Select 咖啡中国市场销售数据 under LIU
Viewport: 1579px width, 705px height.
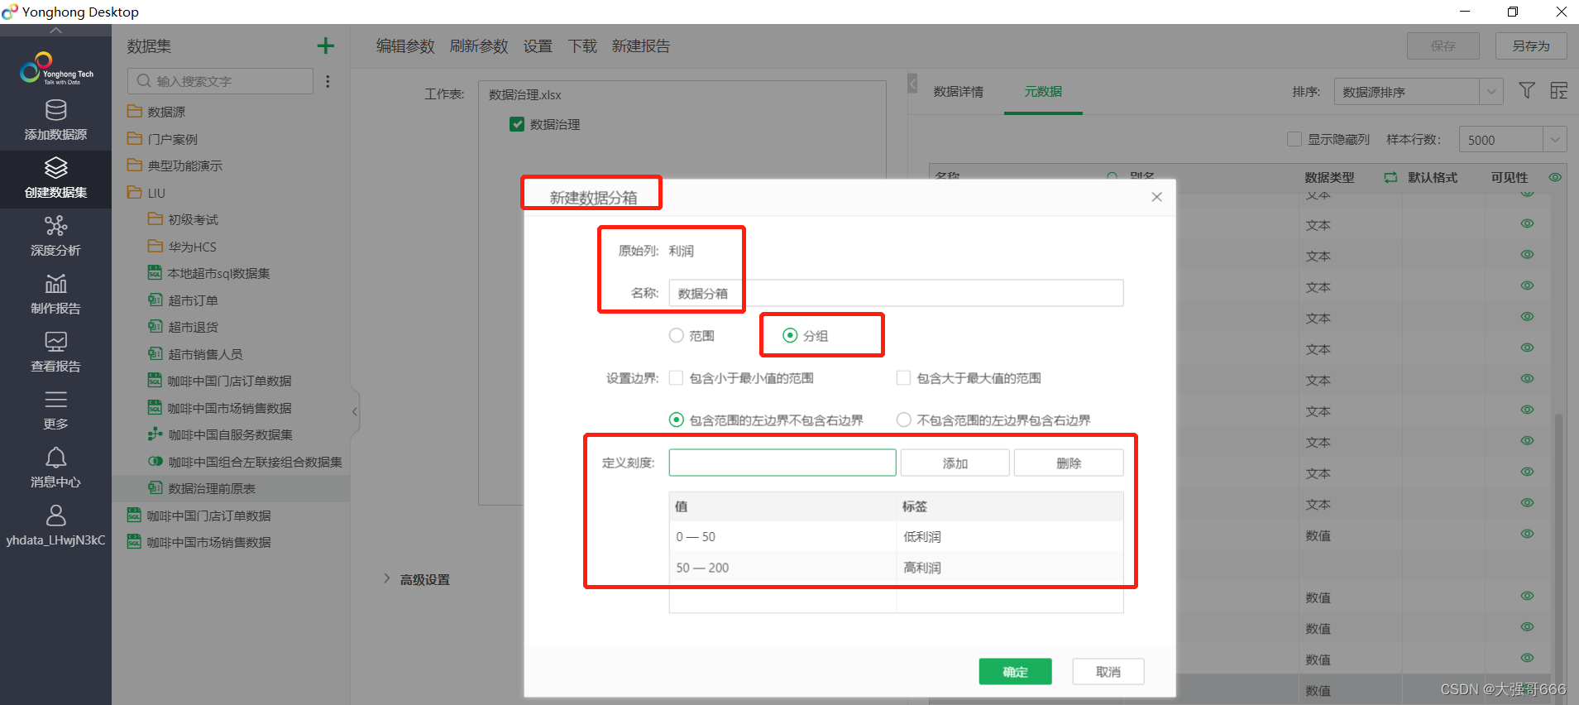tap(219, 408)
